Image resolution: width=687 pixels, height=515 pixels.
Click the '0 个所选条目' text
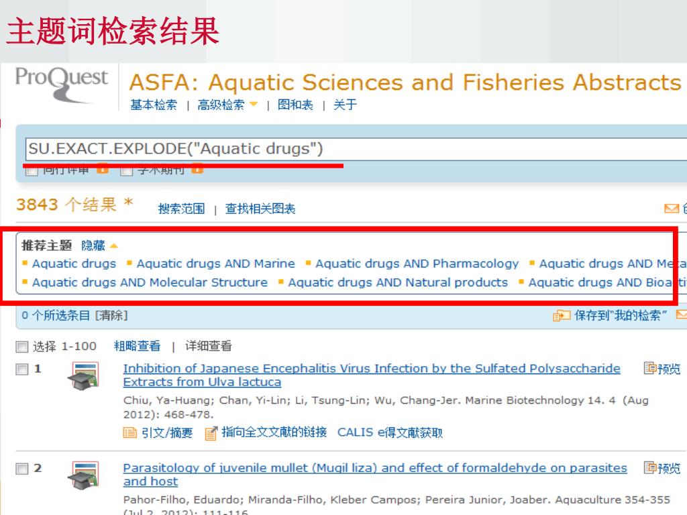[x=56, y=315]
